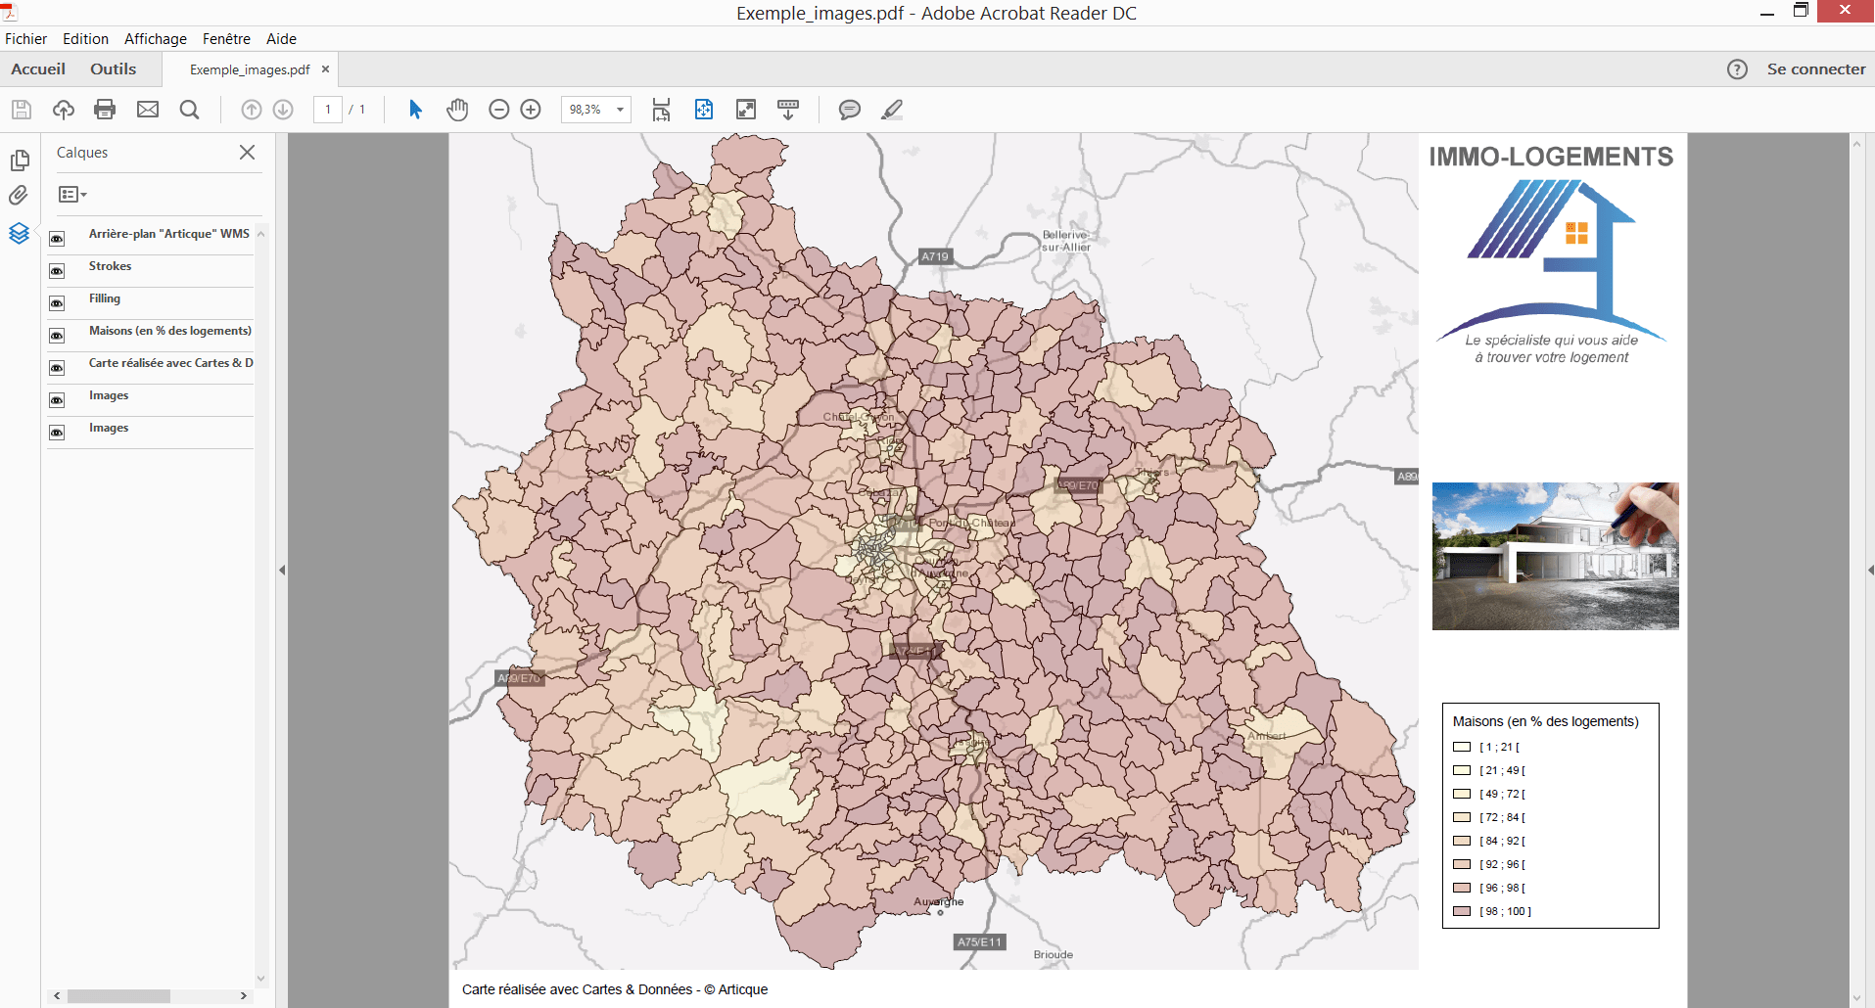1875x1008 pixels.
Task: Add a comment with speech bubble icon
Action: (x=849, y=110)
